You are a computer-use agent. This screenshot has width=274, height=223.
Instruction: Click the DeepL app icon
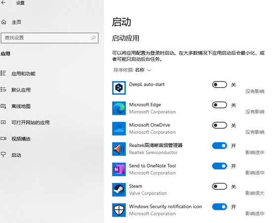coord(119,88)
